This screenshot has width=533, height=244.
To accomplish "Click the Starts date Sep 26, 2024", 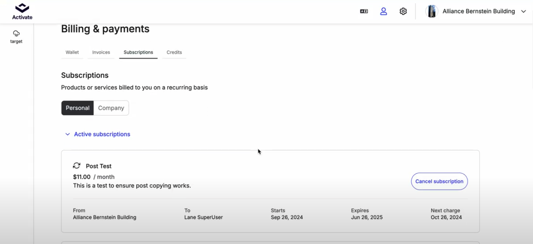I will (287, 217).
